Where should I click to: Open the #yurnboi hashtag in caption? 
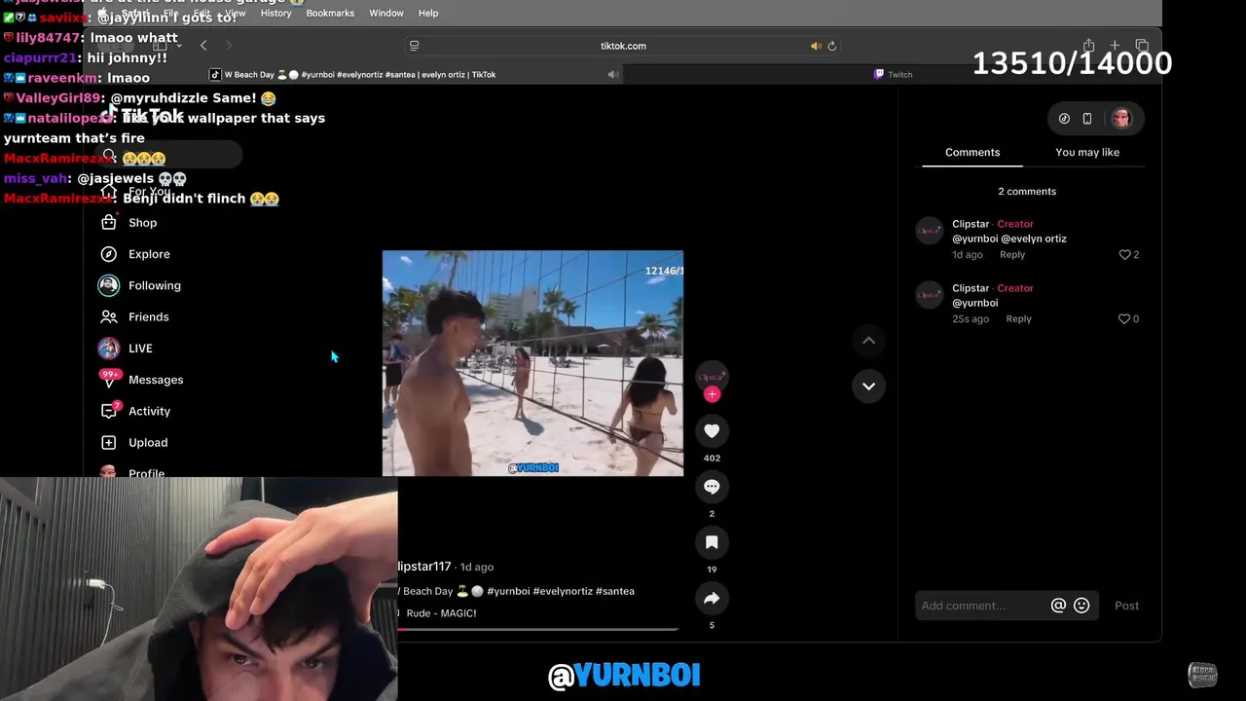508,591
